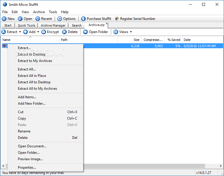Screen dimensions: 224x176
Task: Select Copy in the context menu
Action: point(46,118)
